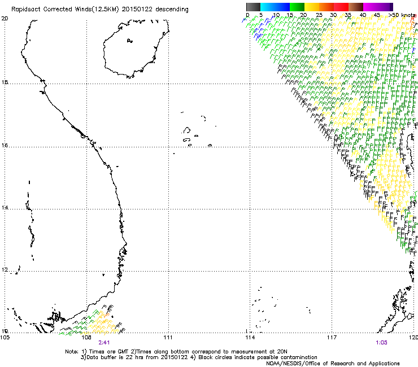Click the note 'Data buffer is 22 hrs'
This screenshot has width=418, height=367.
115,357
